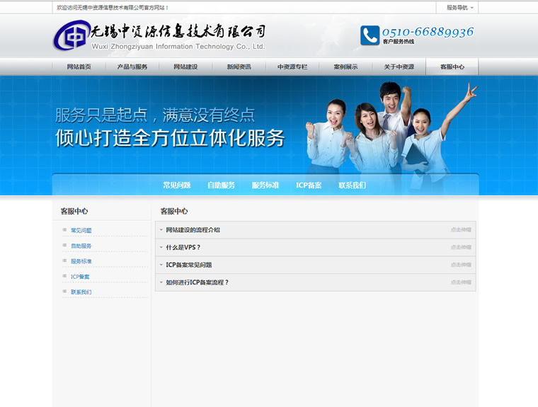Click the 服务标准 banner sub-navigation tab

point(265,185)
